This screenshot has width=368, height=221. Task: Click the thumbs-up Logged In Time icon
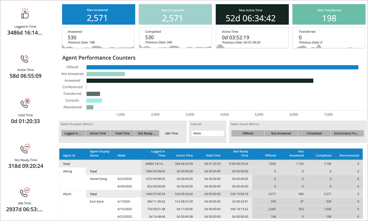(25, 13)
